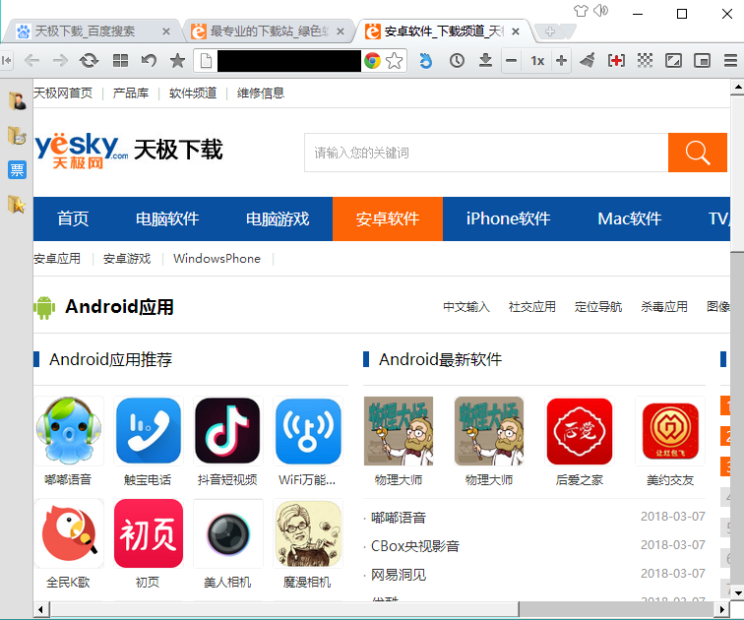Open the favorites star folder in sidebar
The width and height of the screenshot is (744, 620).
17,205
